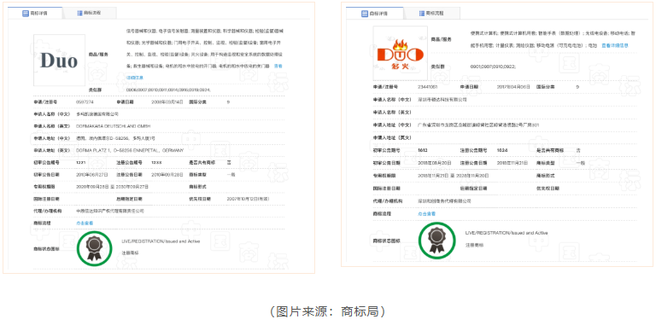Click 点击查看 link in Duo panel's 商标流程 row
The image size is (656, 325).
(x=85, y=223)
